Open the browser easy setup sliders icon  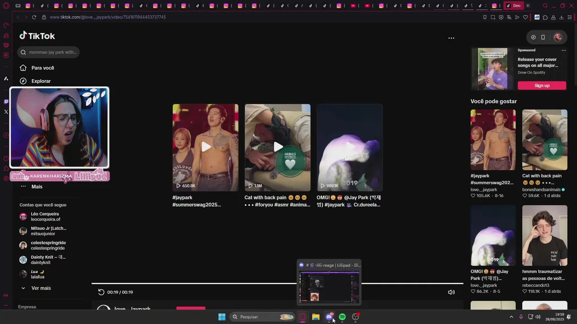(x=570, y=17)
